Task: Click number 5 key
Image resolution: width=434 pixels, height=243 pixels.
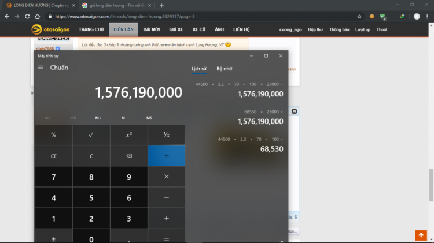Action: [91, 198]
